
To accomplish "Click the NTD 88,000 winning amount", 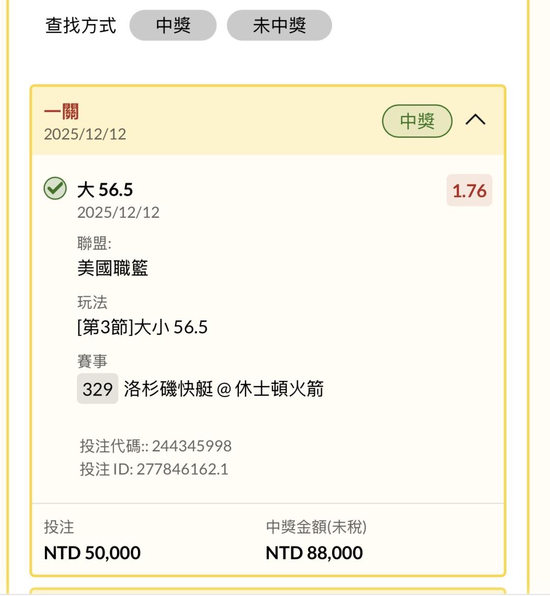I will tap(314, 553).
